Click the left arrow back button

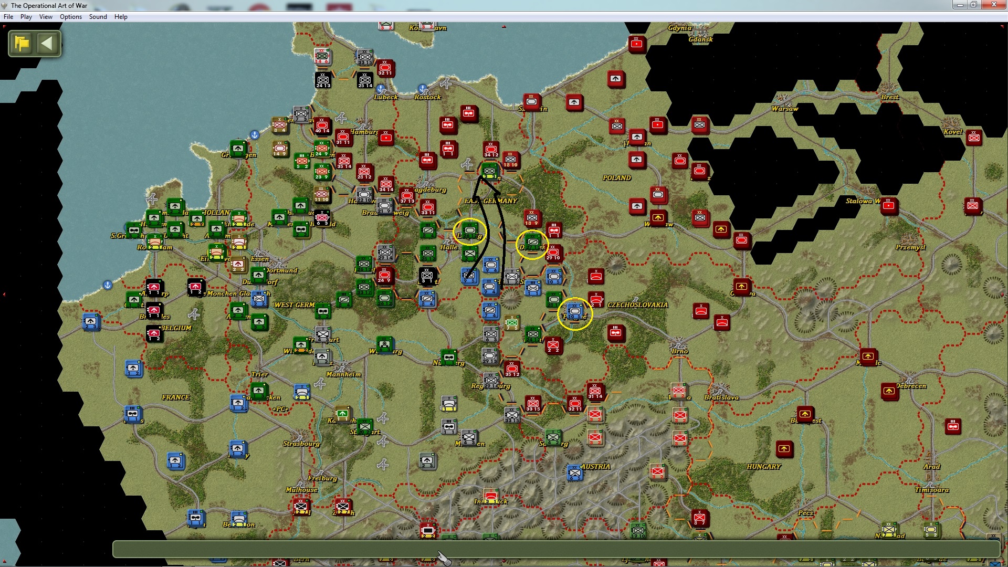click(47, 43)
